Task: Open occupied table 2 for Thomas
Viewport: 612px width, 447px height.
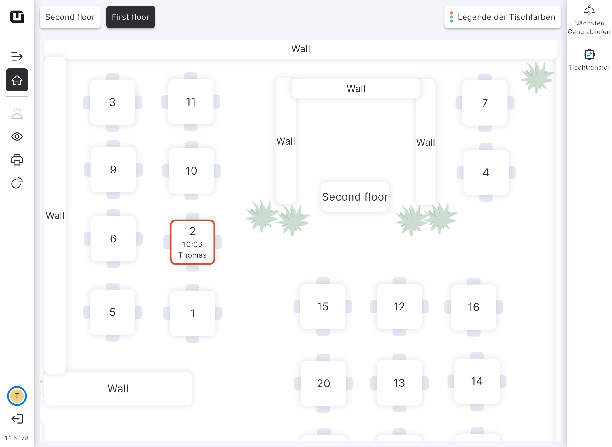Action: [x=192, y=242]
